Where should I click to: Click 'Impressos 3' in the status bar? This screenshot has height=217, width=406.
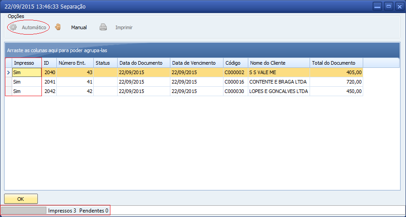click(62, 211)
